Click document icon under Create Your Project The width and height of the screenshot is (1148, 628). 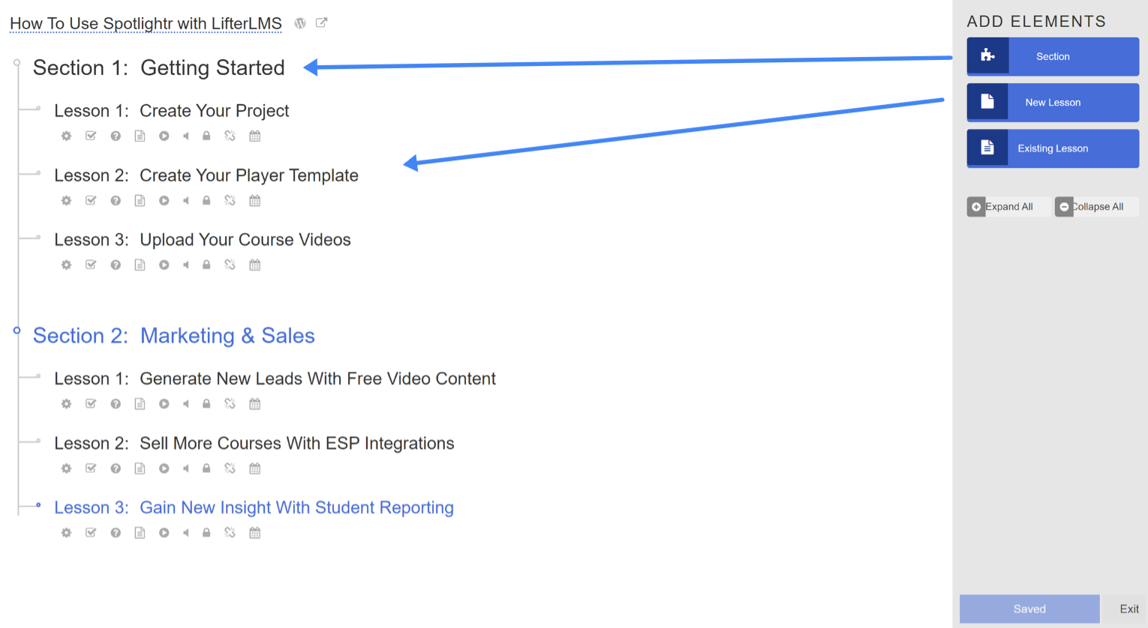click(x=140, y=136)
